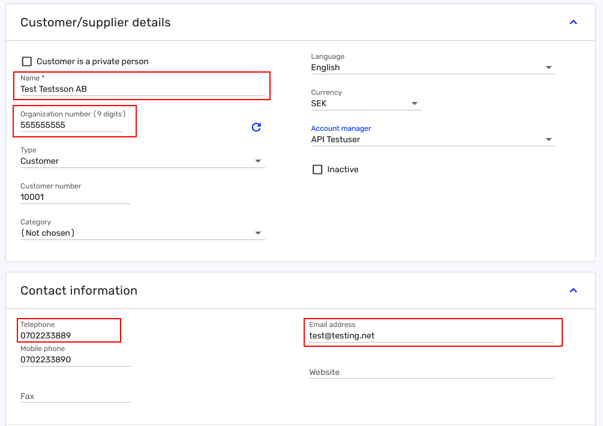Viewport: 603px width, 426px height.
Task: Click the empty Website field
Action: point(431,372)
